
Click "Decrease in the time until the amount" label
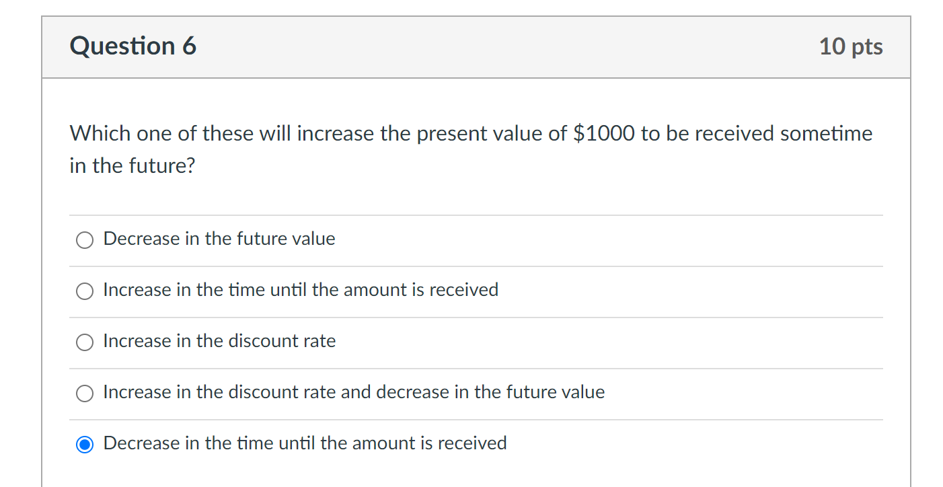pyautogui.click(x=305, y=443)
